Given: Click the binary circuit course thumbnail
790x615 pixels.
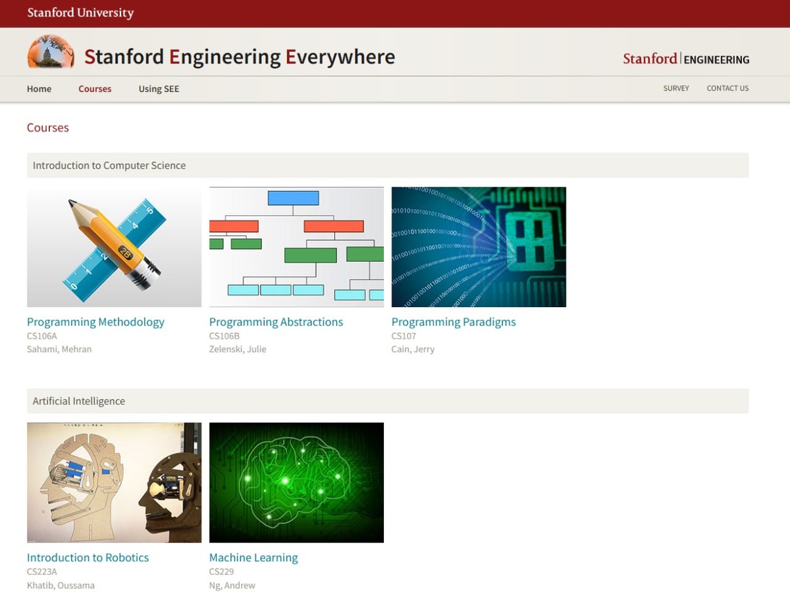Looking at the screenshot, I should (479, 247).
